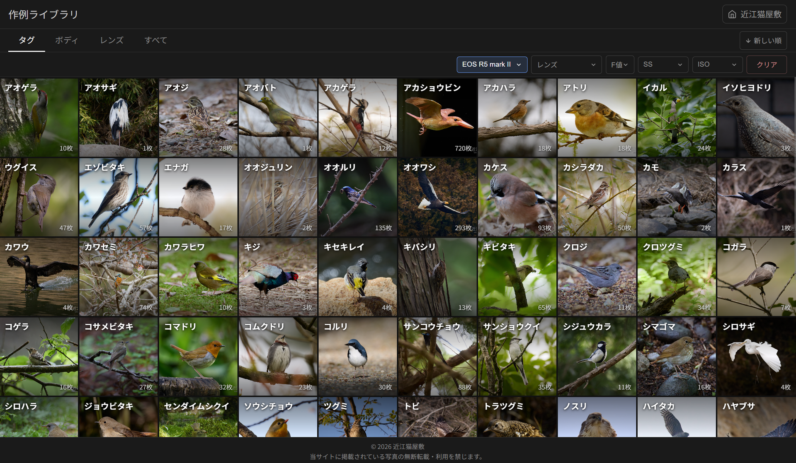
Task: Click the 作例ライブラリ page title
Action: click(44, 14)
